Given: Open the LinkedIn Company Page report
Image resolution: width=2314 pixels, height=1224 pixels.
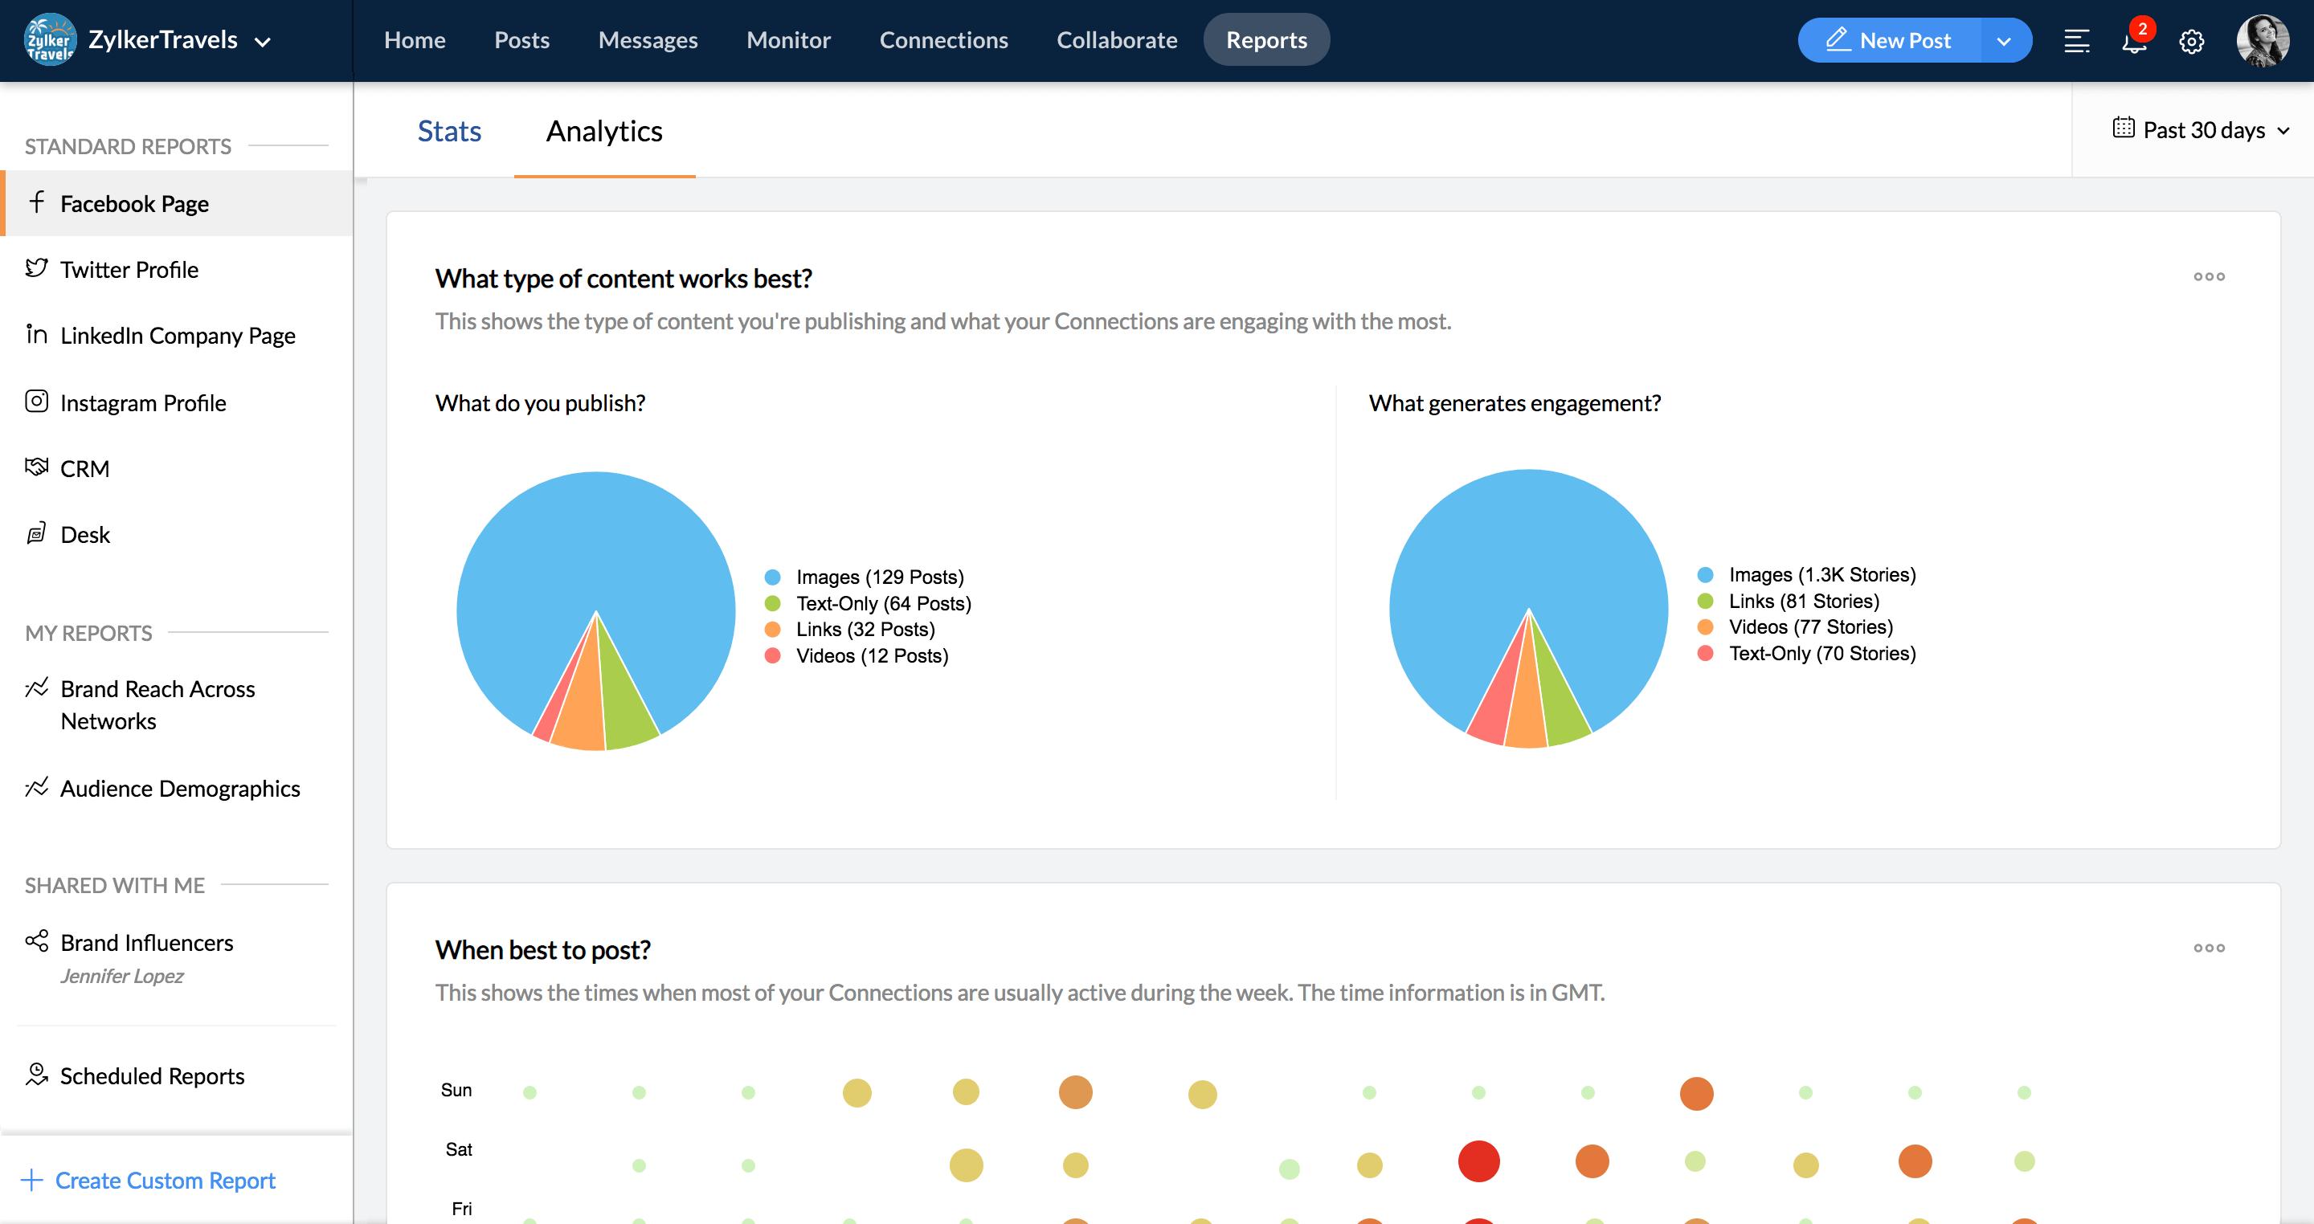Looking at the screenshot, I should click(177, 336).
